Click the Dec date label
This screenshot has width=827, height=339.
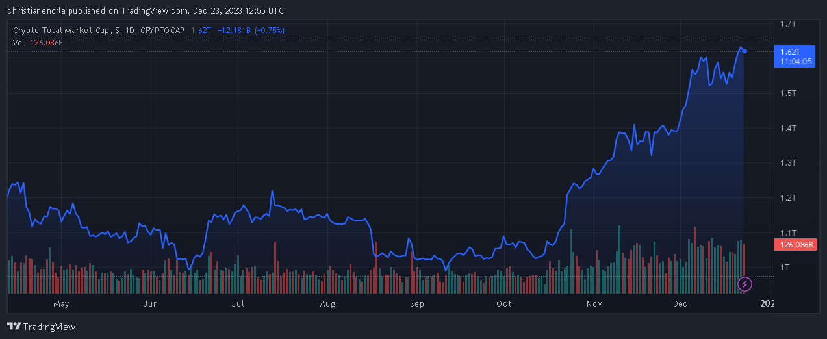click(x=680, y=303)
